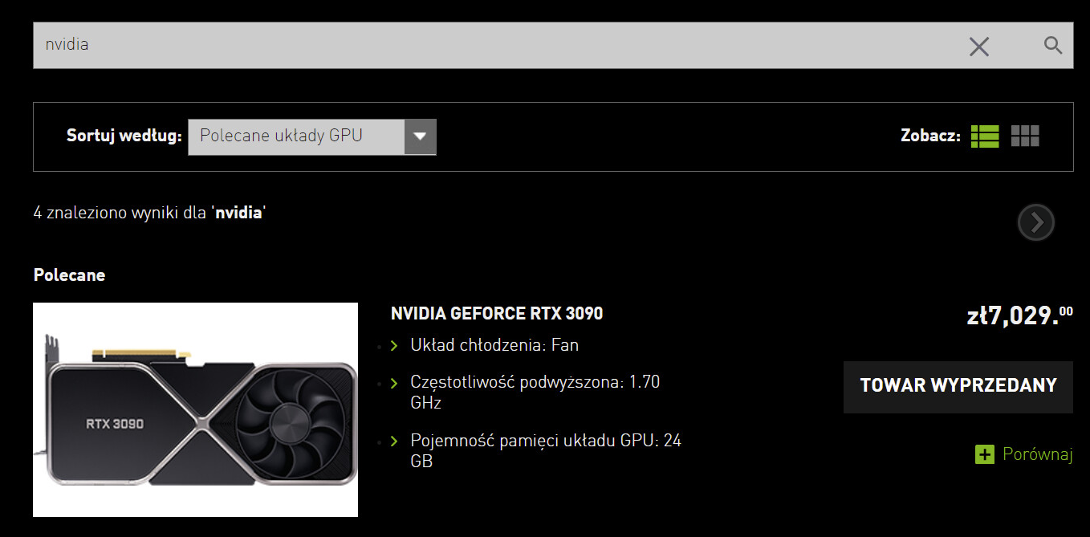Click the RTX 3090 product image thumbnail
This screenshot has height=537, width=1090.
pos(195,409)
